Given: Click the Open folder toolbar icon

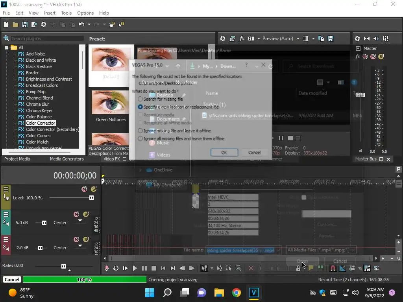Looking at the screenshot, I should [x=15, y=24].
